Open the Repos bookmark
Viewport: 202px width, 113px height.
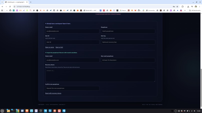click(123, 10)
